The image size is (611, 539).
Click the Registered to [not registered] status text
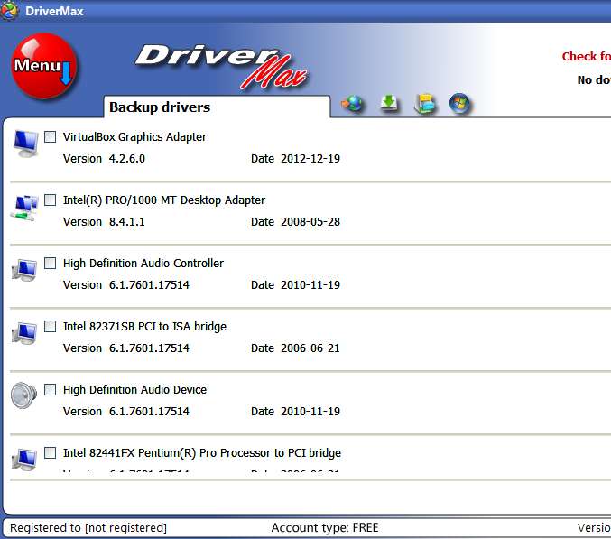point(88,527)
